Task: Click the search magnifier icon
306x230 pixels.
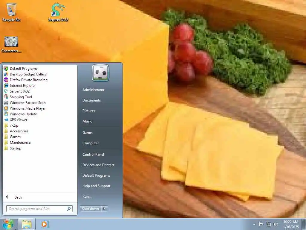Action: click(x=69, y=209)
